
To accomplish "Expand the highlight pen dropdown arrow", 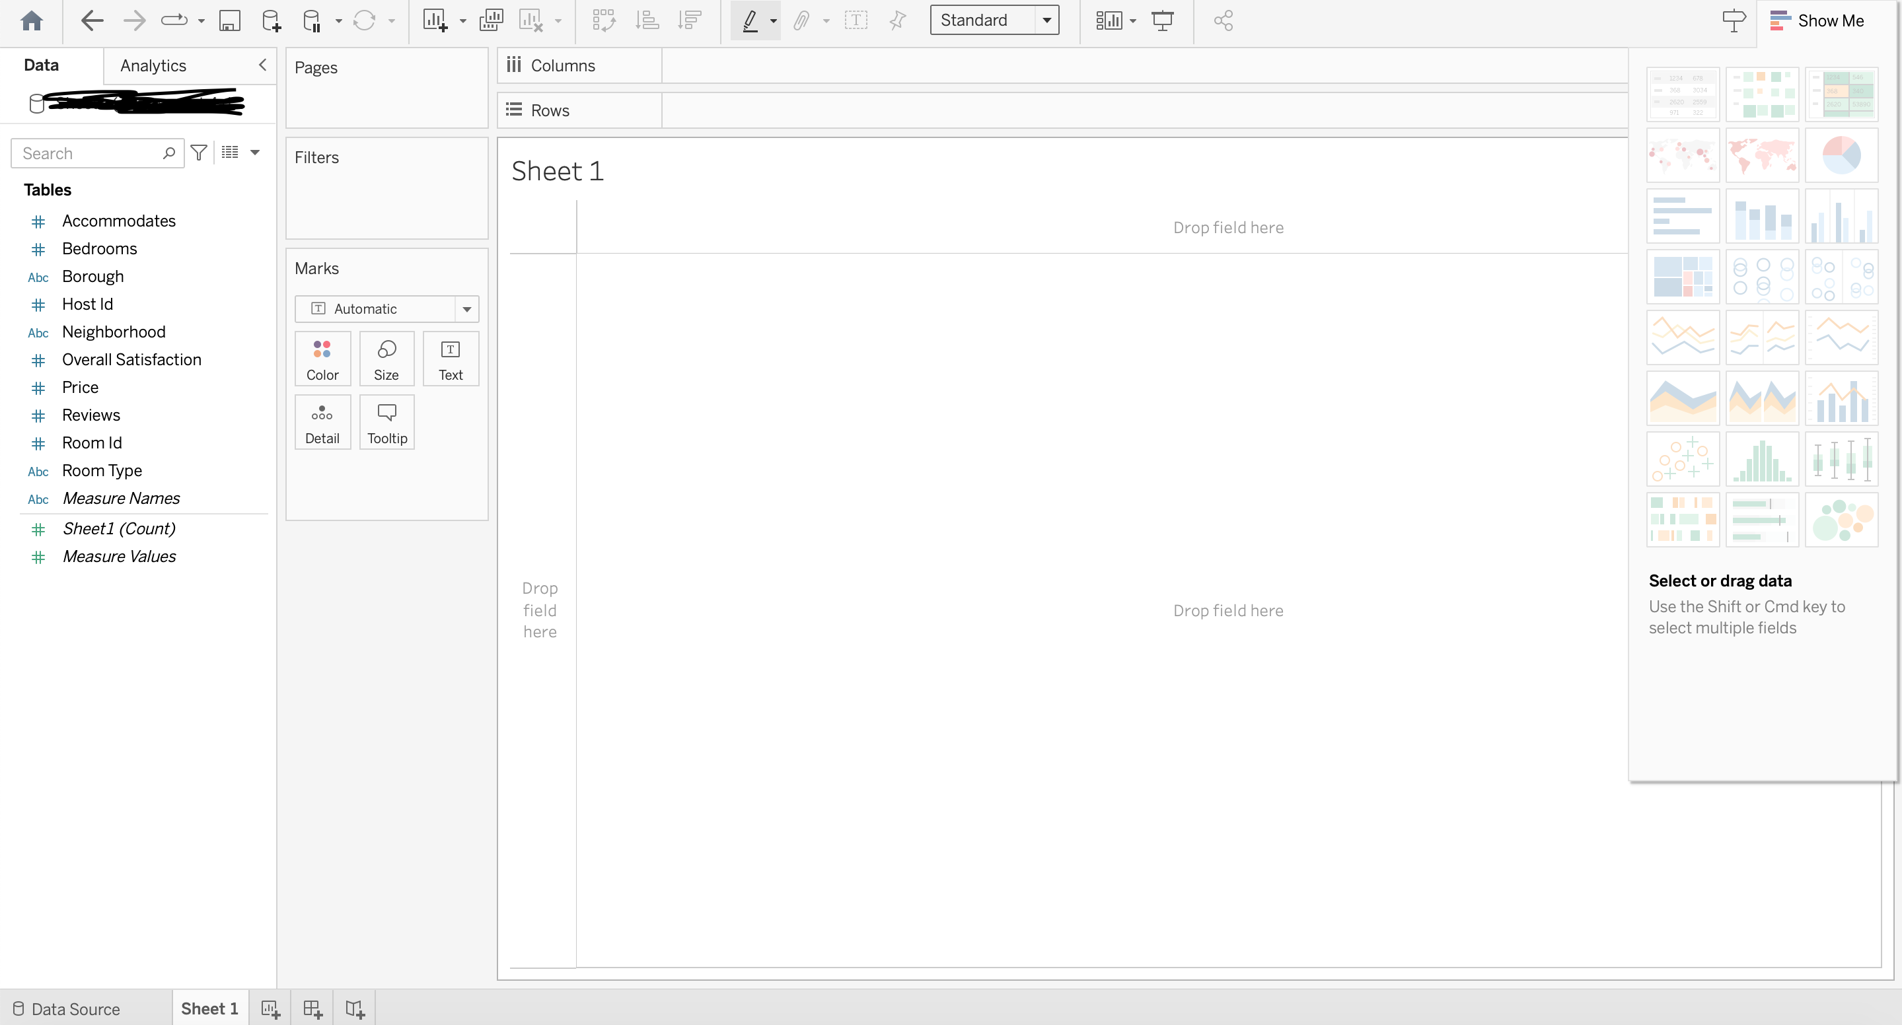I will pos(773,20).
